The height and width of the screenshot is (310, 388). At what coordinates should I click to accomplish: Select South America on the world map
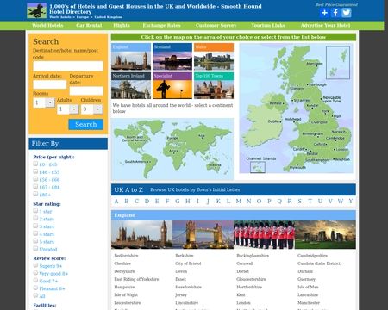[137, 162]
